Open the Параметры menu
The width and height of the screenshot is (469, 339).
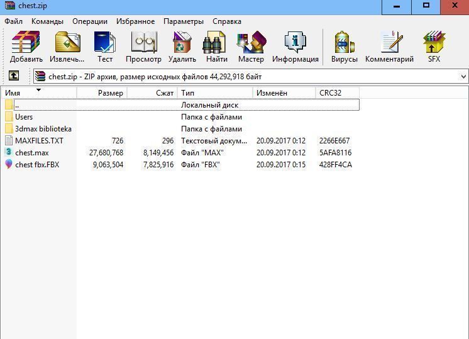pos(184,21)
